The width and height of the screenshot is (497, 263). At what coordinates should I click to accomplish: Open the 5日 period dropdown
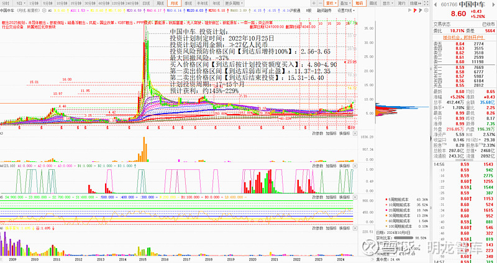click(x=20, y=3)
